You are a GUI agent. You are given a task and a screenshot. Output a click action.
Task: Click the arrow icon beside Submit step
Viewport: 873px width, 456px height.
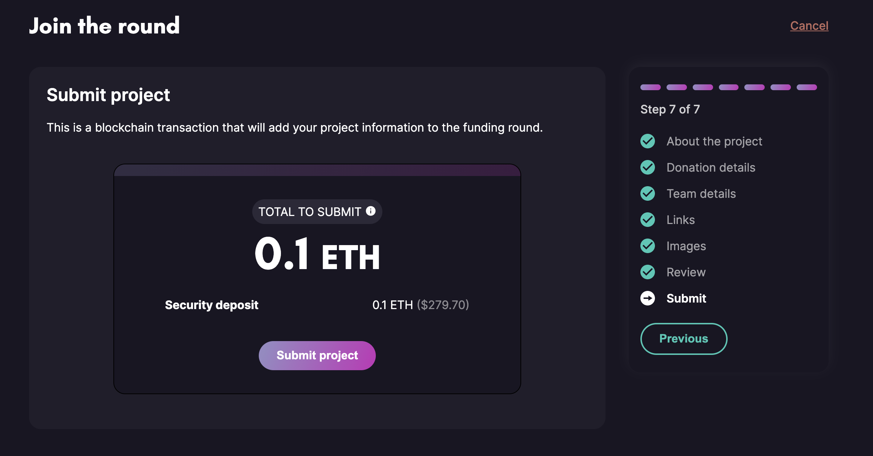click(647, 298)
